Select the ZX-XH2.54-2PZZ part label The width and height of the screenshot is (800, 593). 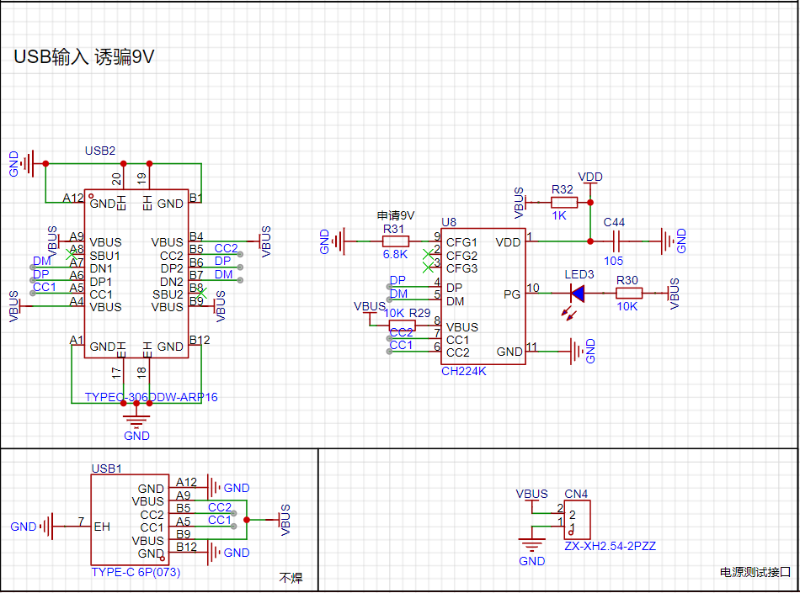tap(611, 546)
